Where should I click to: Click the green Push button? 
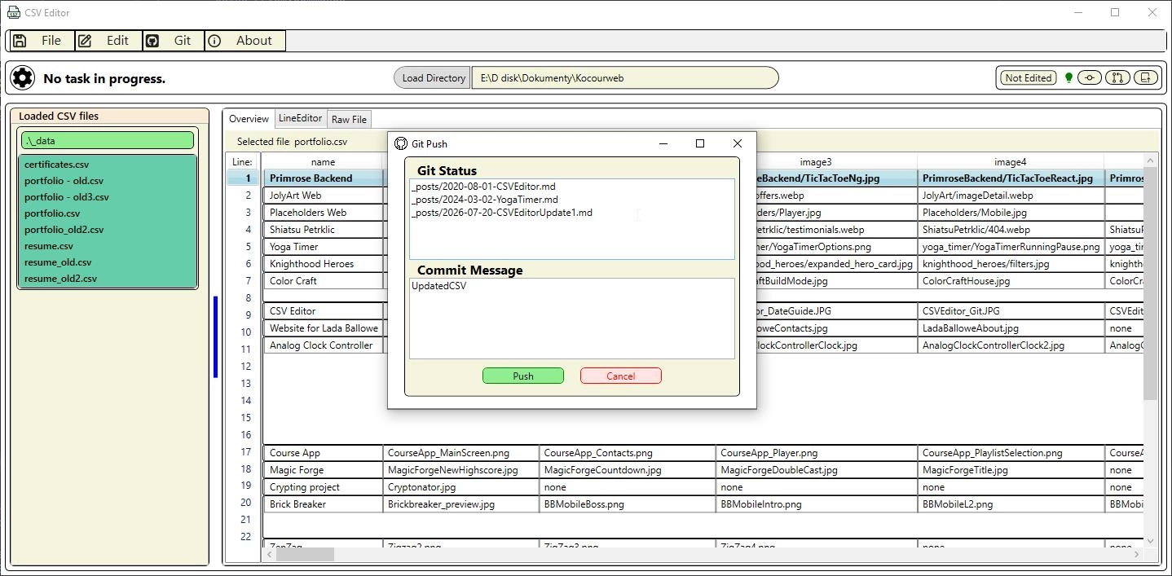523,376
